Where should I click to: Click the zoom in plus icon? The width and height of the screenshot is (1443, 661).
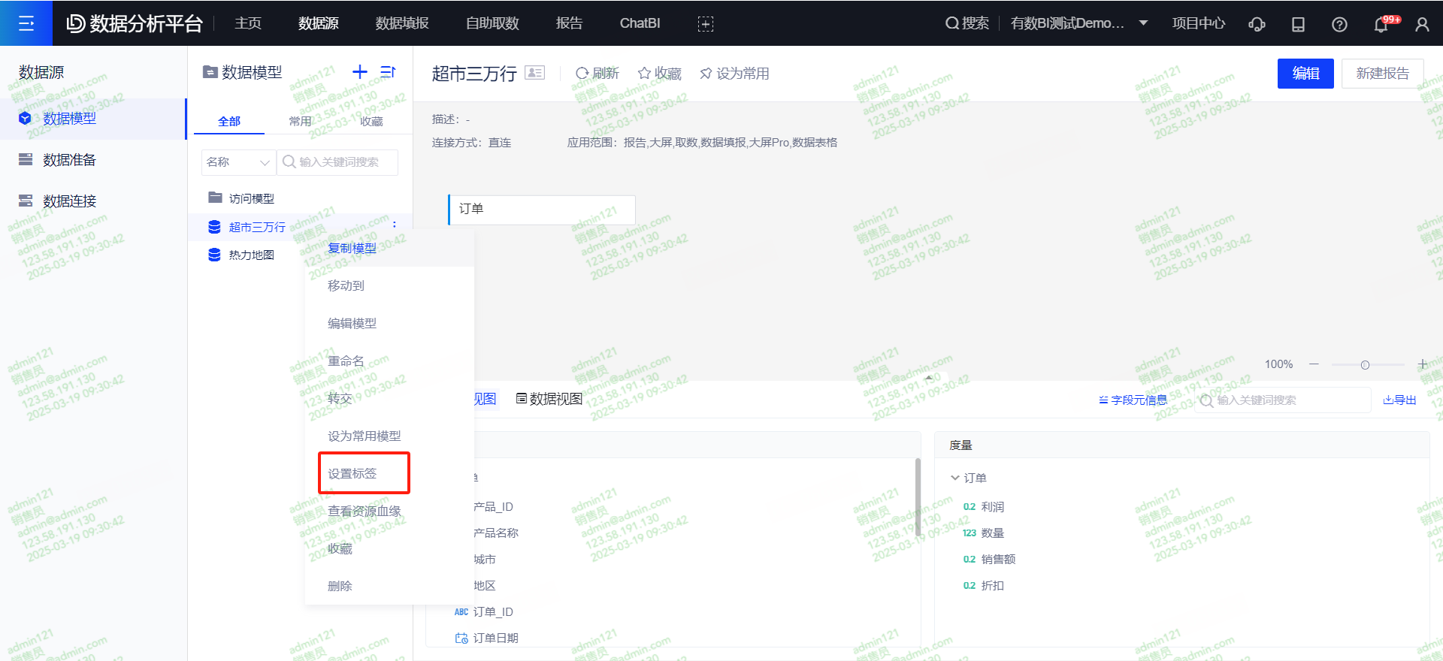pos(1422,364)
